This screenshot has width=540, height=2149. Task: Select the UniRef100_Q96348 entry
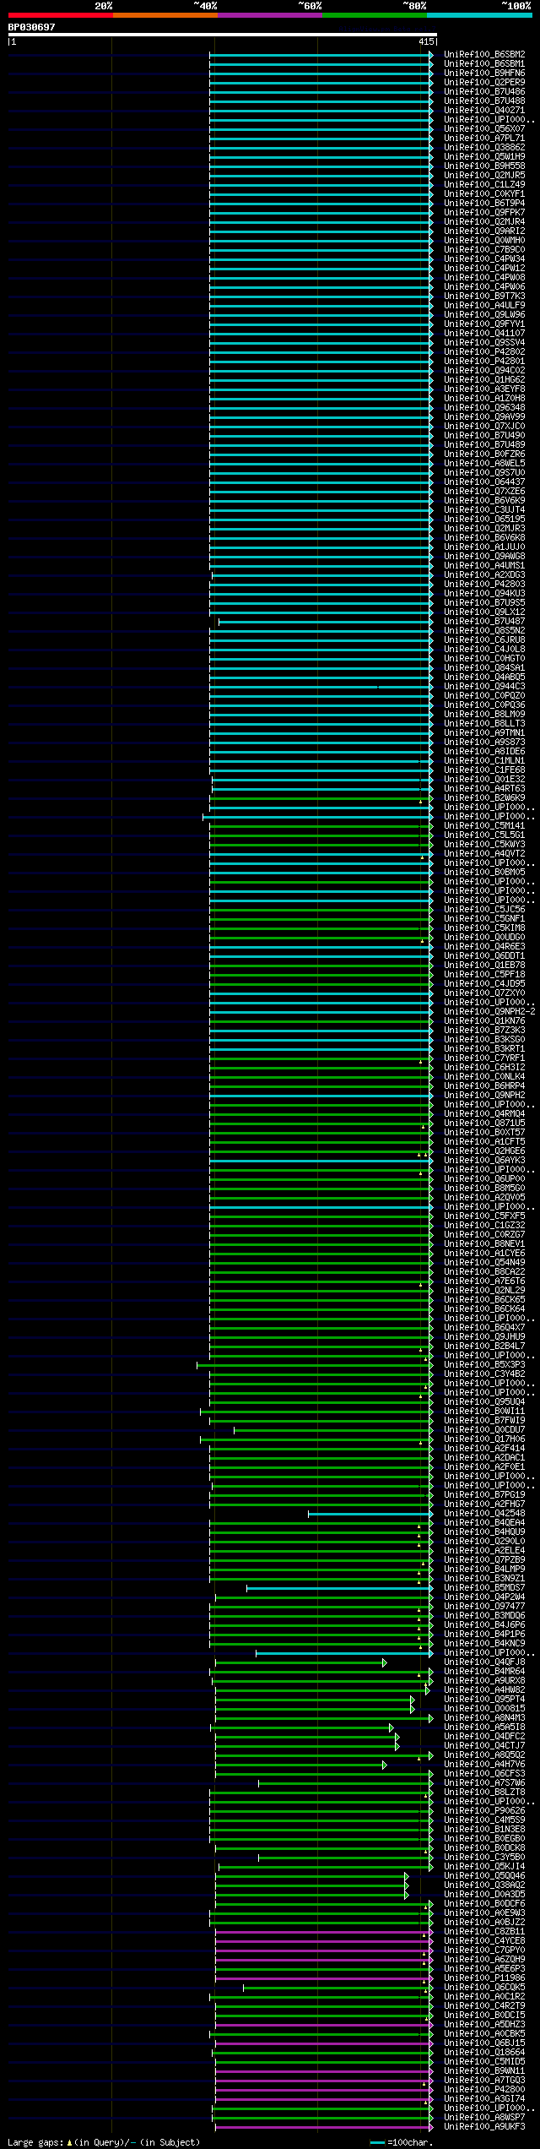point(484,407)
